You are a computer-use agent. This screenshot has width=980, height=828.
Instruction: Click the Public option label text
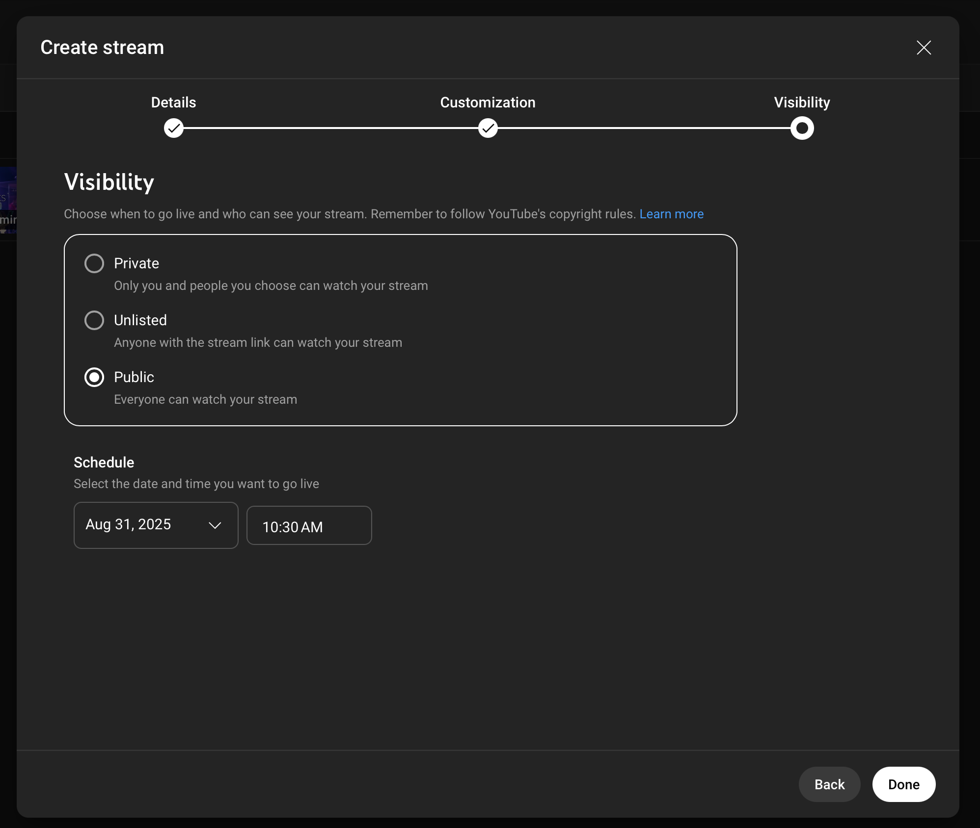[x=134, y=377]
